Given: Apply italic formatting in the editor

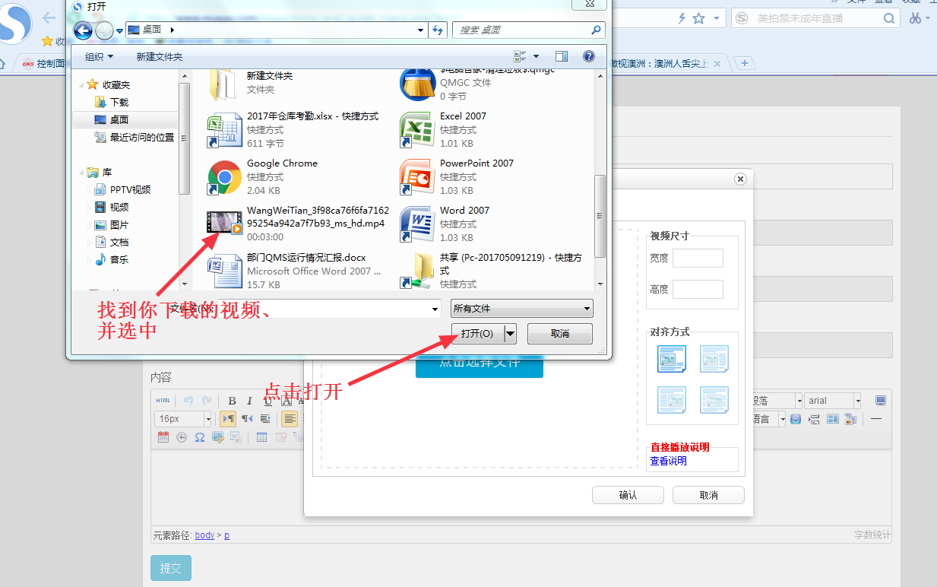Looking at the screenshot, I should (x=249, y=401).
